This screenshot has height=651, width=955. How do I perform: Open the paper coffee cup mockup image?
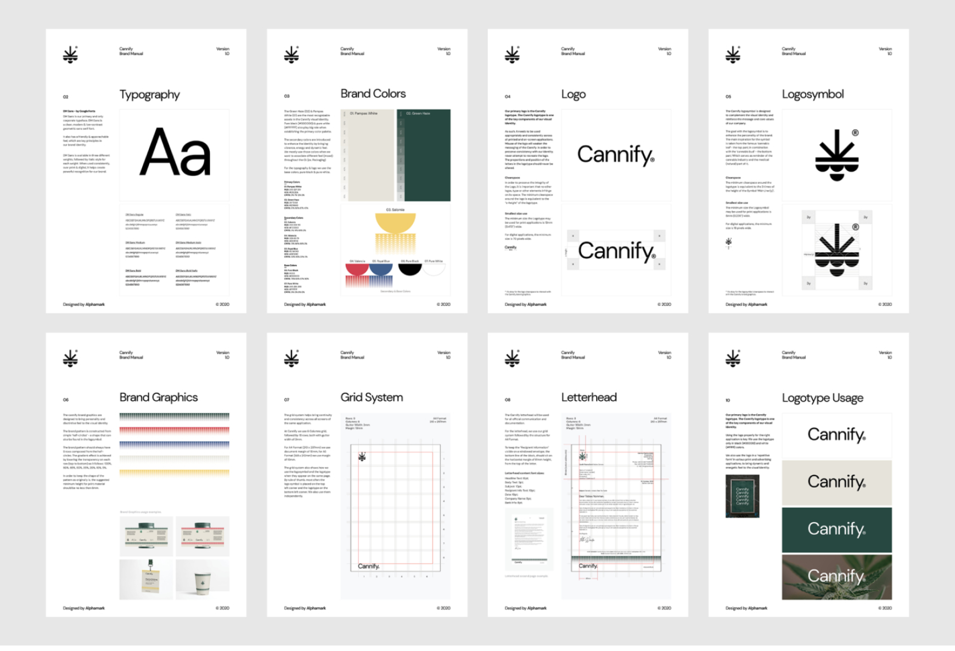[202, 579]
